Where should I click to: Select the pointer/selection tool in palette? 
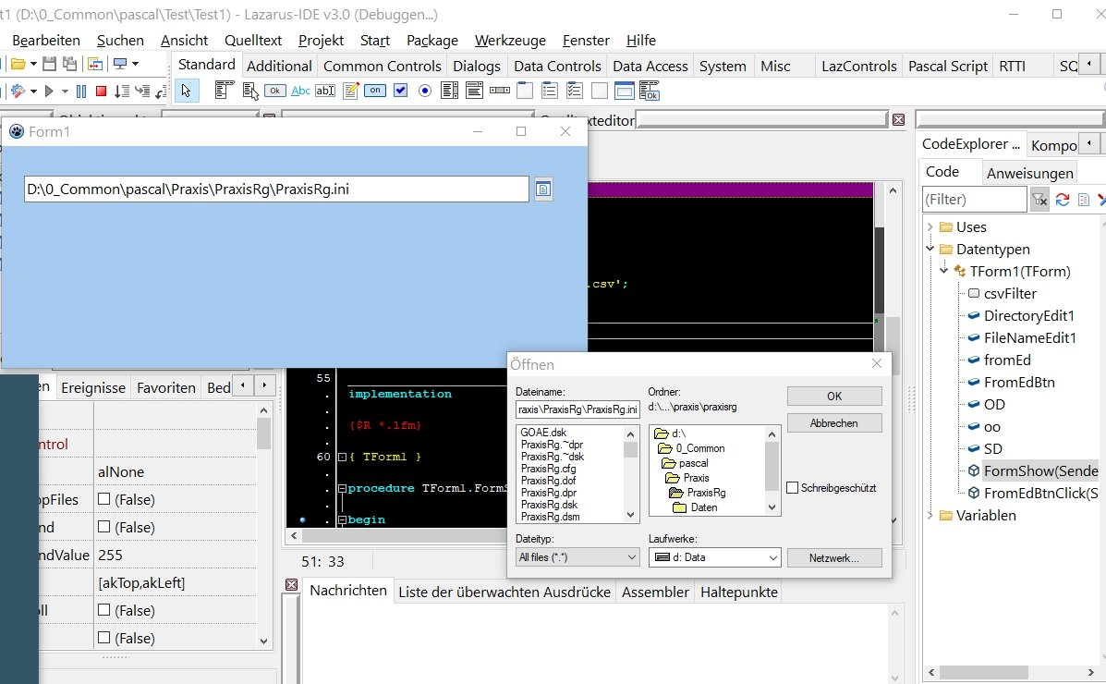pyautogui.click(x=187, y=91)
